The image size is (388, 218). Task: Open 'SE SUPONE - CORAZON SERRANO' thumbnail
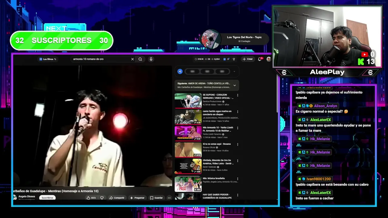188,101
